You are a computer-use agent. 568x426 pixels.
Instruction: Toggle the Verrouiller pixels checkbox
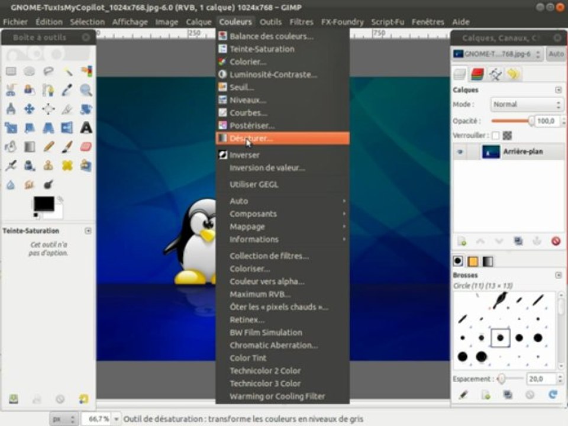click(495, 135)
